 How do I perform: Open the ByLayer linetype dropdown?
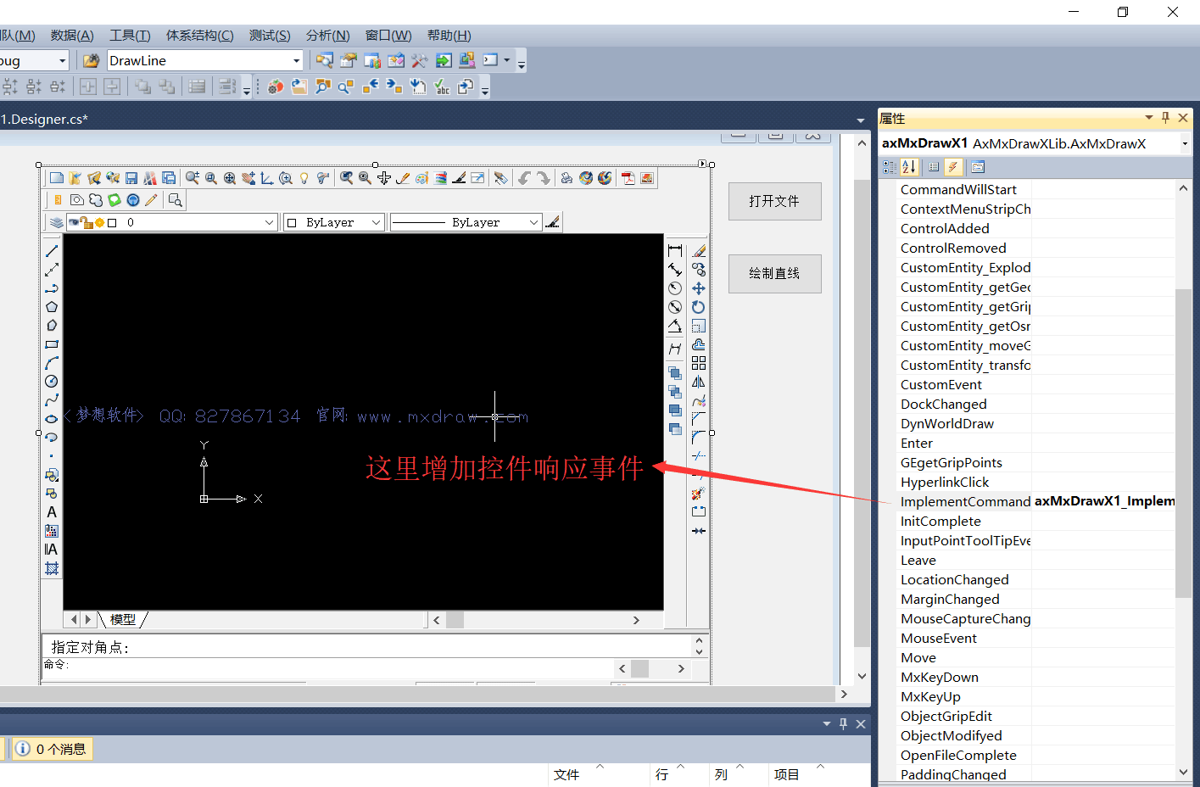point(533,222)
